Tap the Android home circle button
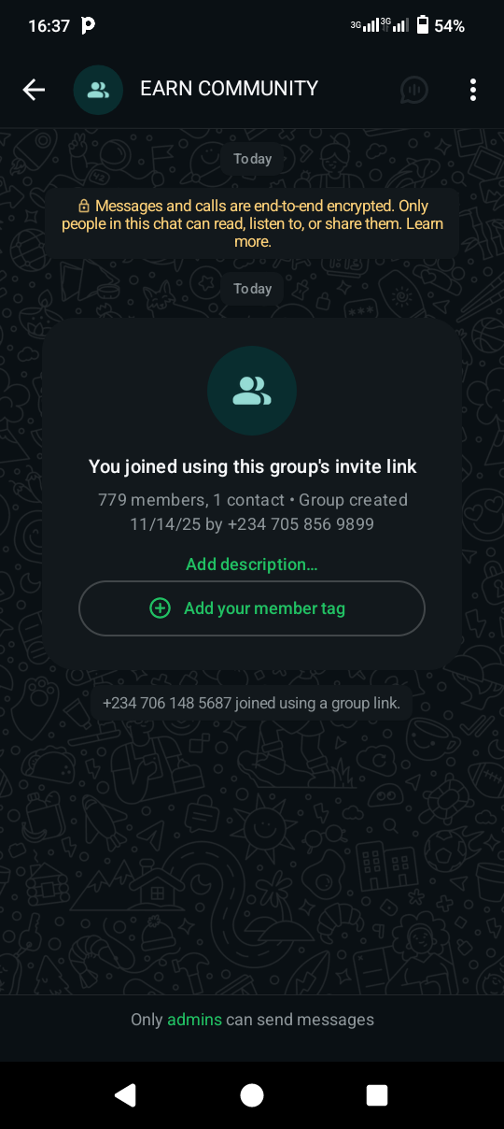504x1129 pixels. coord(252,1095)
